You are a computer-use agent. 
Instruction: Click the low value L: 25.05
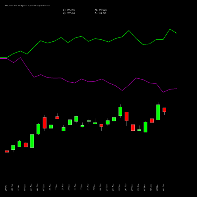100,13
